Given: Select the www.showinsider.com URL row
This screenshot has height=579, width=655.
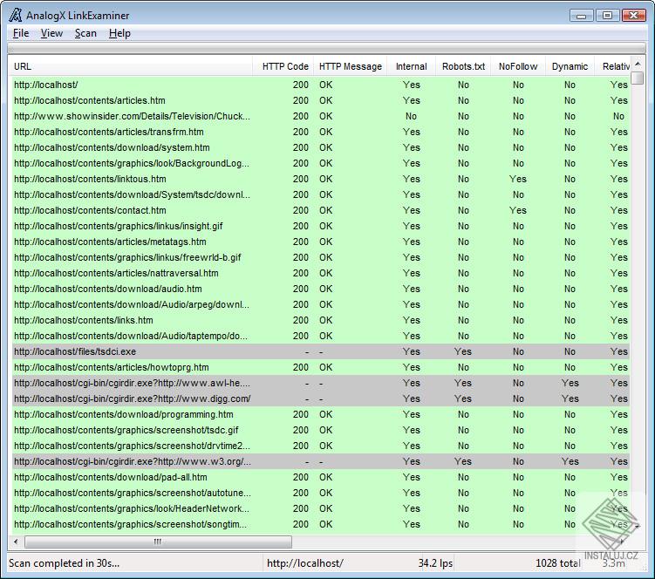Looking at the screenshot, I should coord(320,116).
